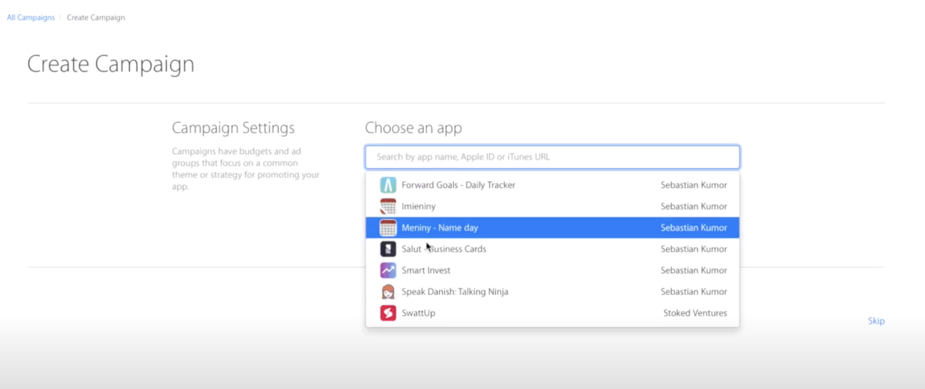Open the All Campaigns breadcrumb link
Image resolution: width=925 pixels, height=389 pixels.
pyautogui.click(x=31, y=17)
